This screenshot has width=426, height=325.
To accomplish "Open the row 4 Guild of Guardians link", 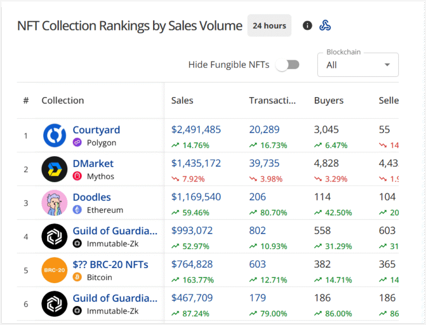I will [115, 231].
